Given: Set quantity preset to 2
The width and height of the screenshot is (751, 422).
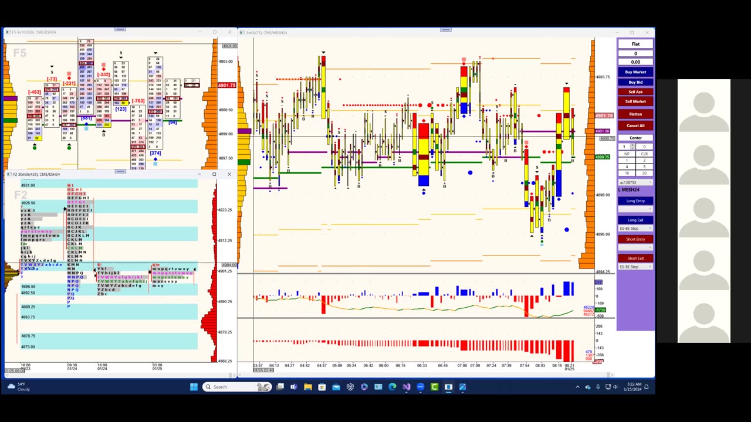Looking at the screenshot, I should click(x=644, y=160).
